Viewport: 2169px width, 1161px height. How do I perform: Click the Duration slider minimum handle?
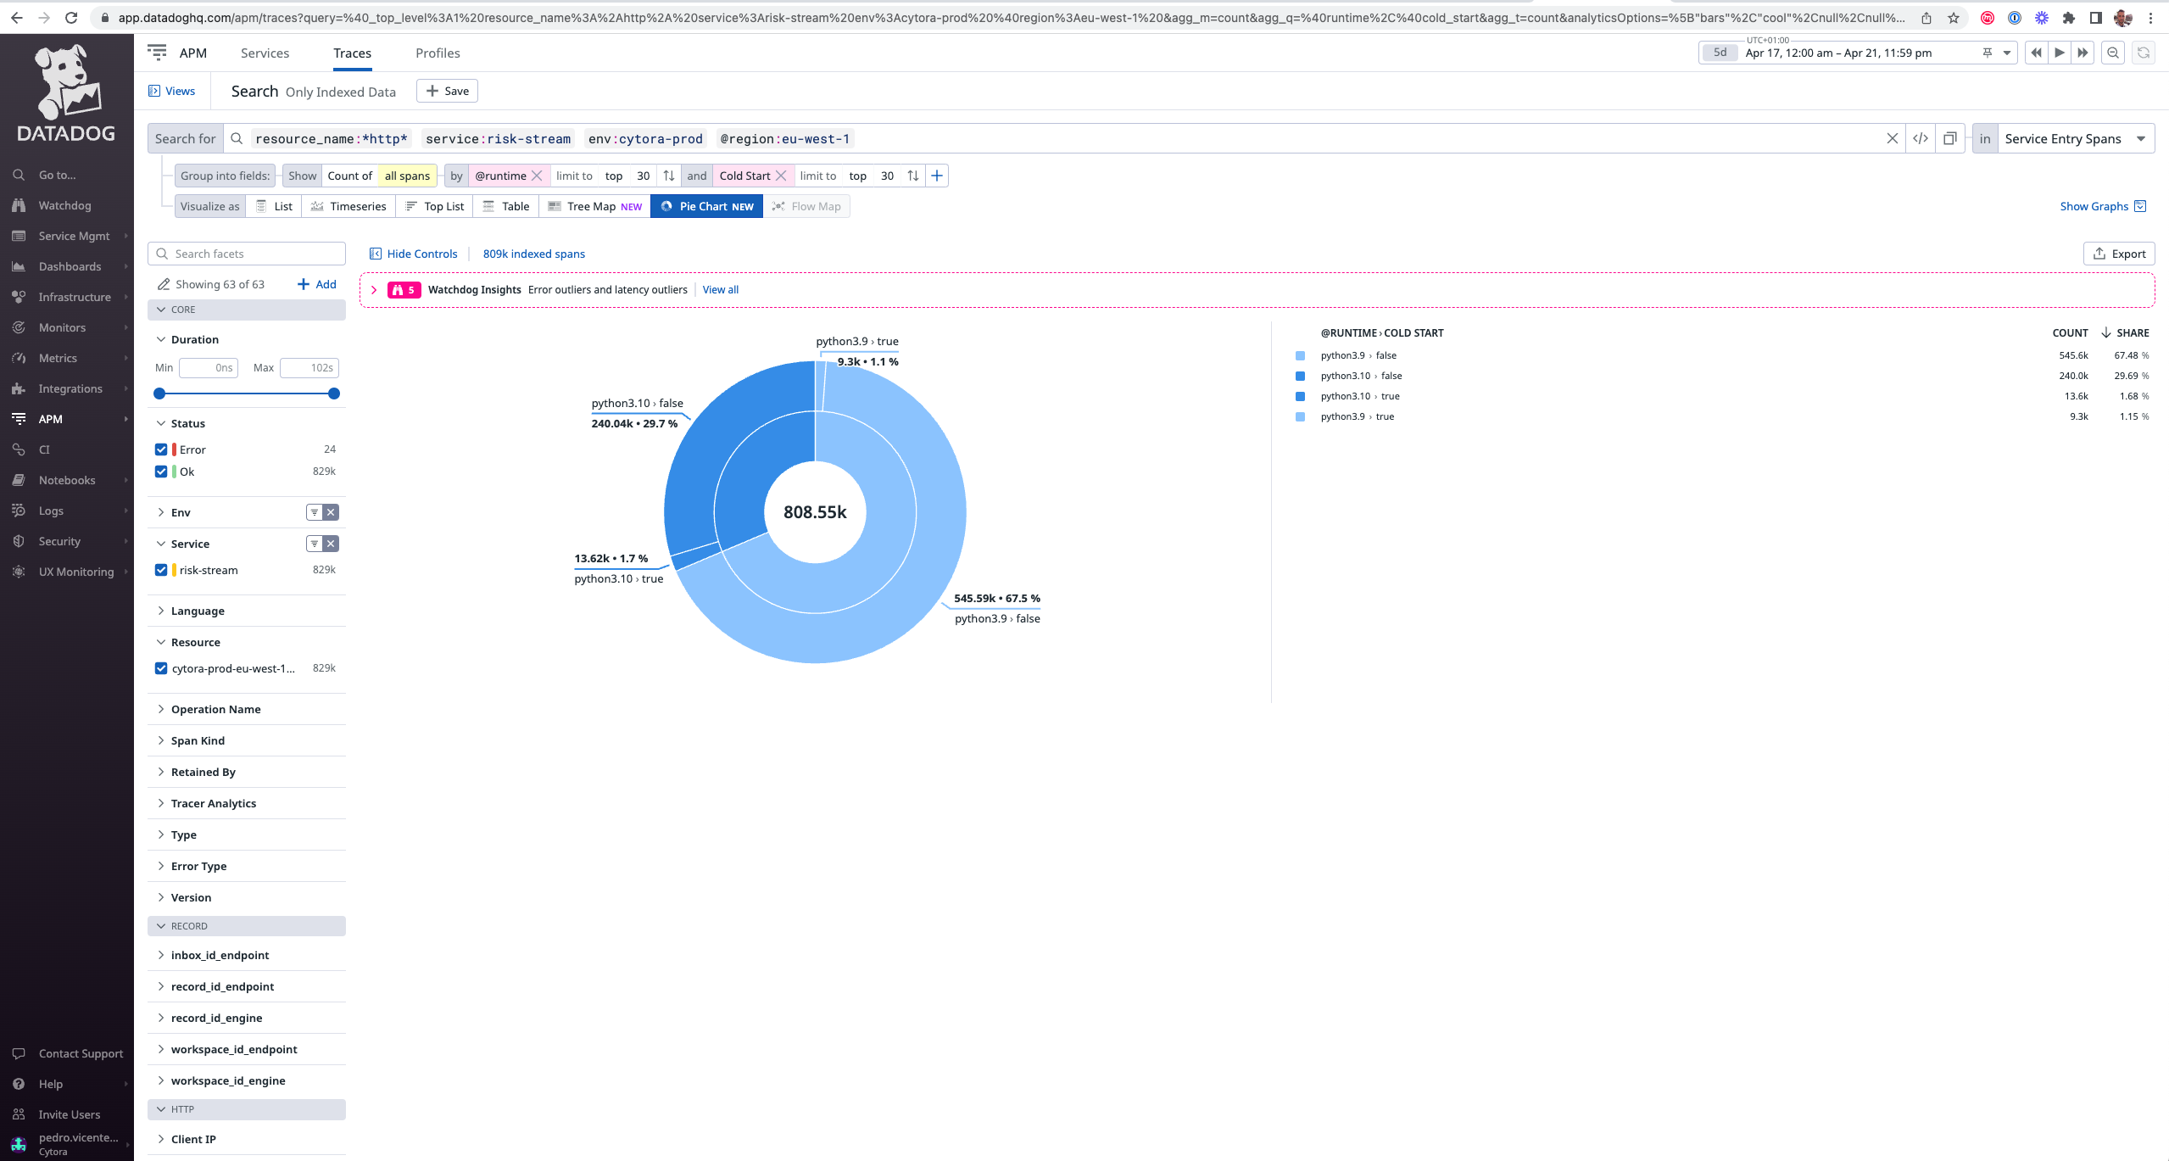pos(159,394)
